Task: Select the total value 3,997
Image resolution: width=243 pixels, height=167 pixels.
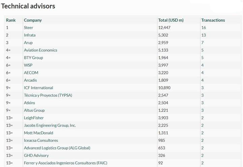Action: (163, 65)
